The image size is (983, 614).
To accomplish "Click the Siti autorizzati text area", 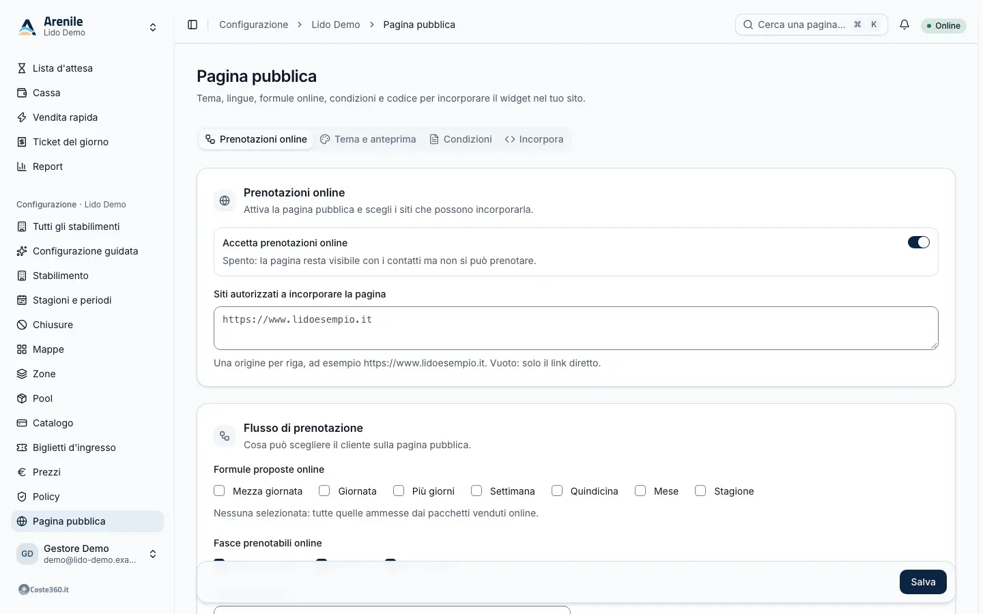I will (x=576, y=328).
